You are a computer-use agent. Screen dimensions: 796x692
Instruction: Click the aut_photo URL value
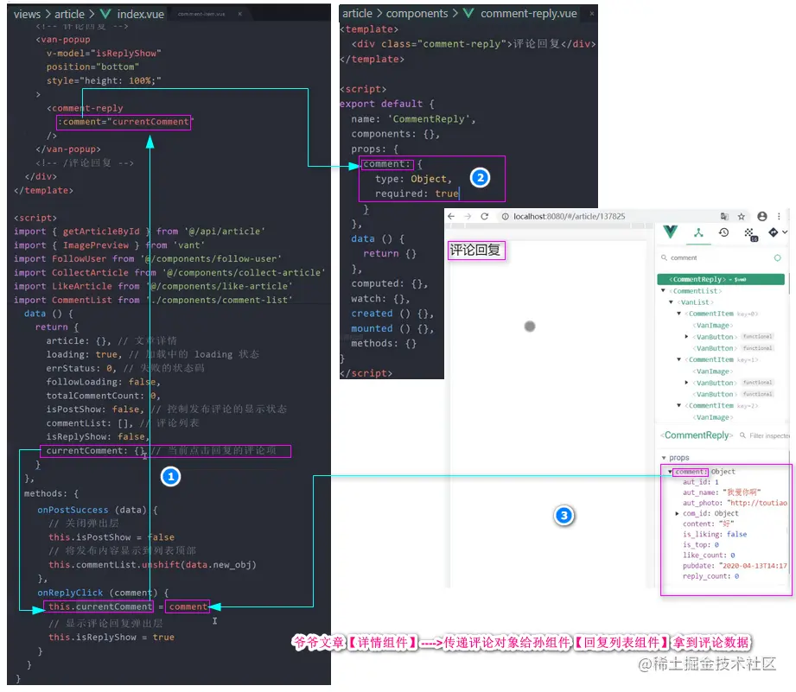click(x=757, y=503)
